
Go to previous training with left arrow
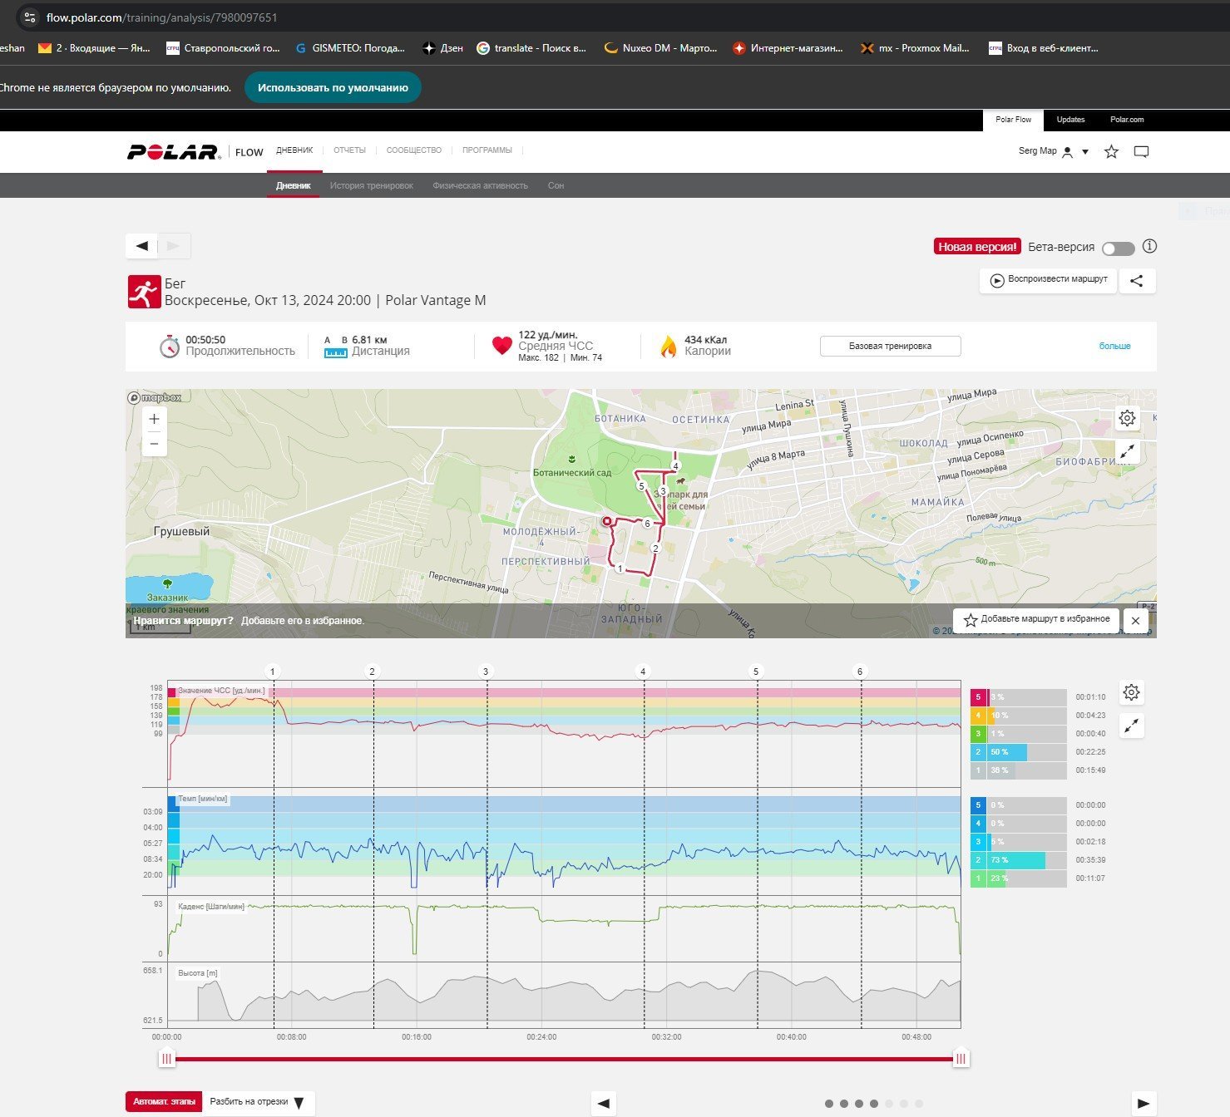142,246
